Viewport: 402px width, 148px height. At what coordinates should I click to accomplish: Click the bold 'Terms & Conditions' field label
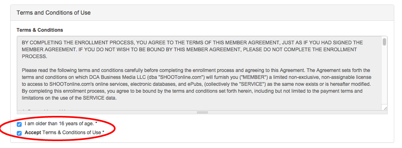coord(40,30)
